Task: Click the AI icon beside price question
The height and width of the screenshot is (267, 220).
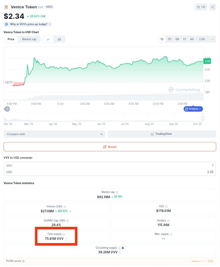Action: [6, 24]
